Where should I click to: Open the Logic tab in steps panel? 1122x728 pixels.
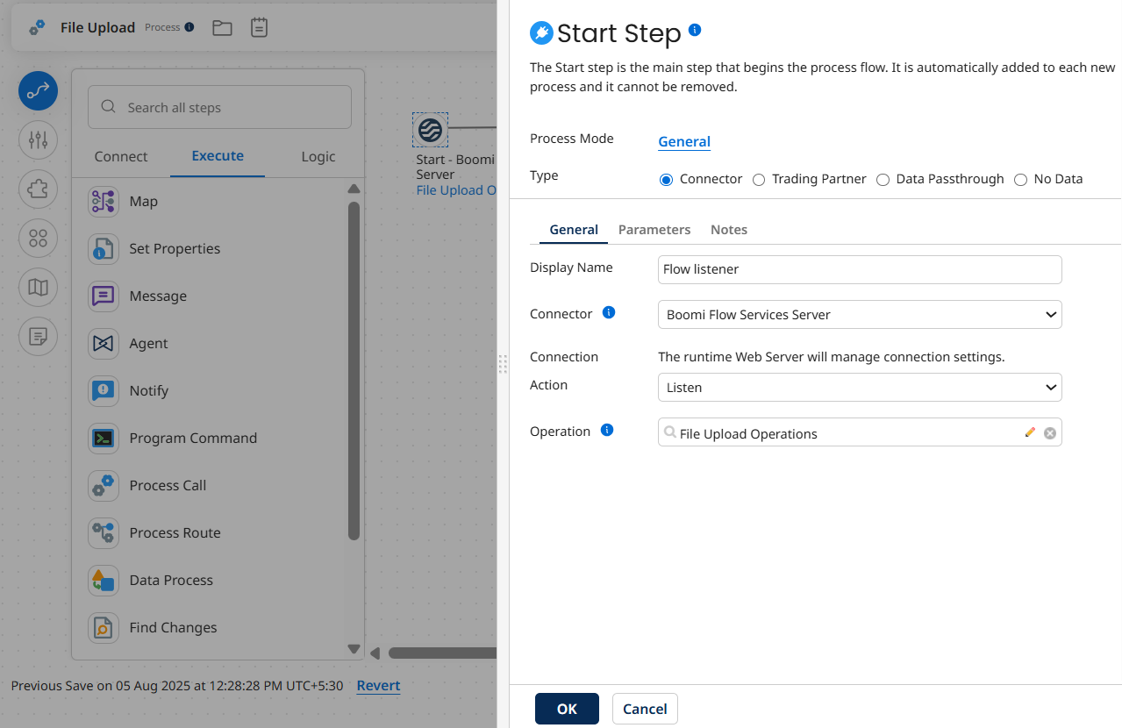(x=317, y=156)
